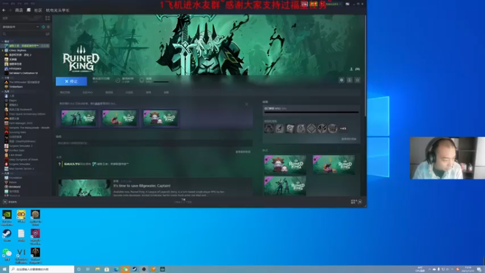Open the 商店 (Store) tab
Viewport: 485px width, 273px height.
[19, 10]
